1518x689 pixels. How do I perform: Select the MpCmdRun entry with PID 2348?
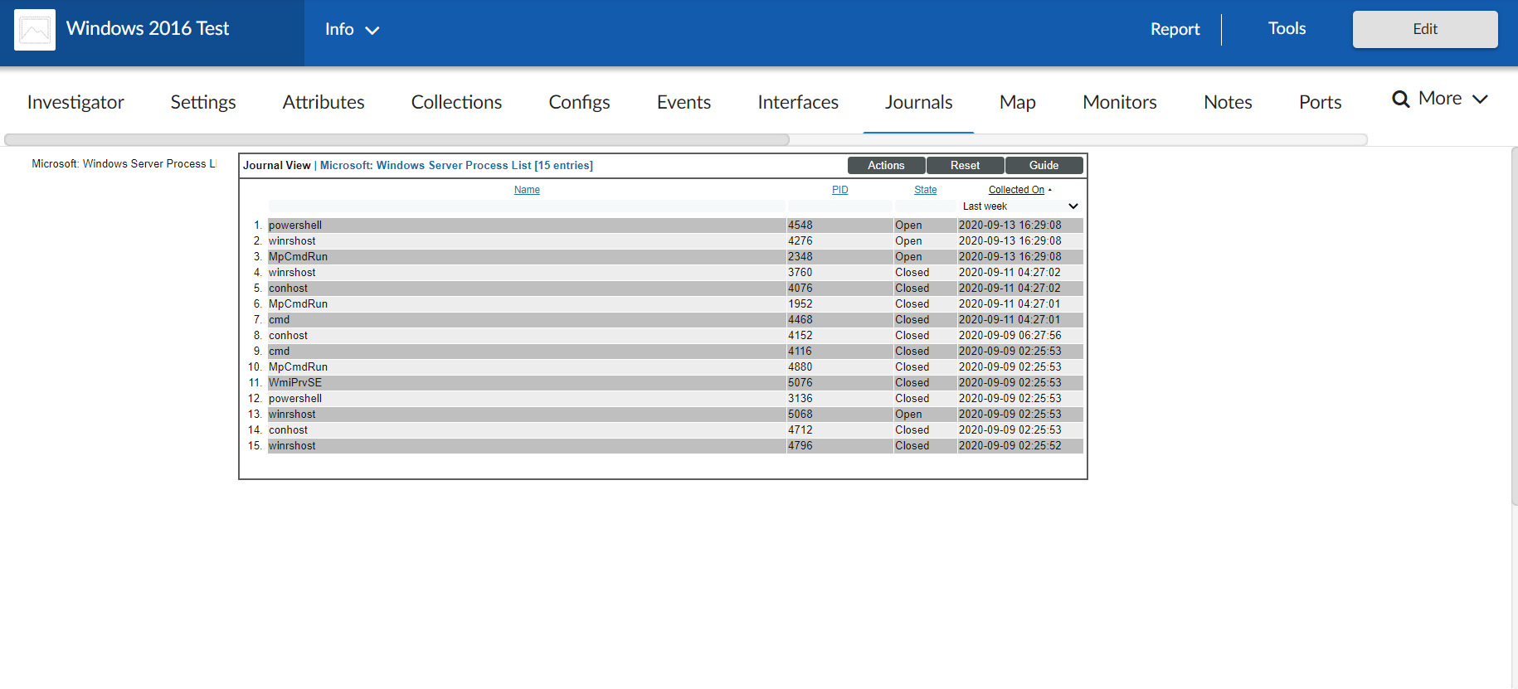pyautogui.click(x=675, y=257)
